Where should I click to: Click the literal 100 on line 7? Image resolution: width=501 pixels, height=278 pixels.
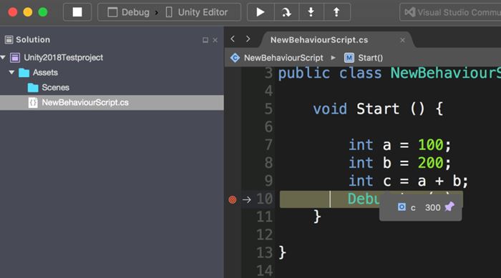click(430, 145)
